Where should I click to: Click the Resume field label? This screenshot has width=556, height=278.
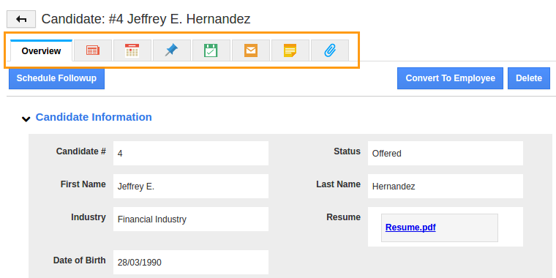[343, 217]
